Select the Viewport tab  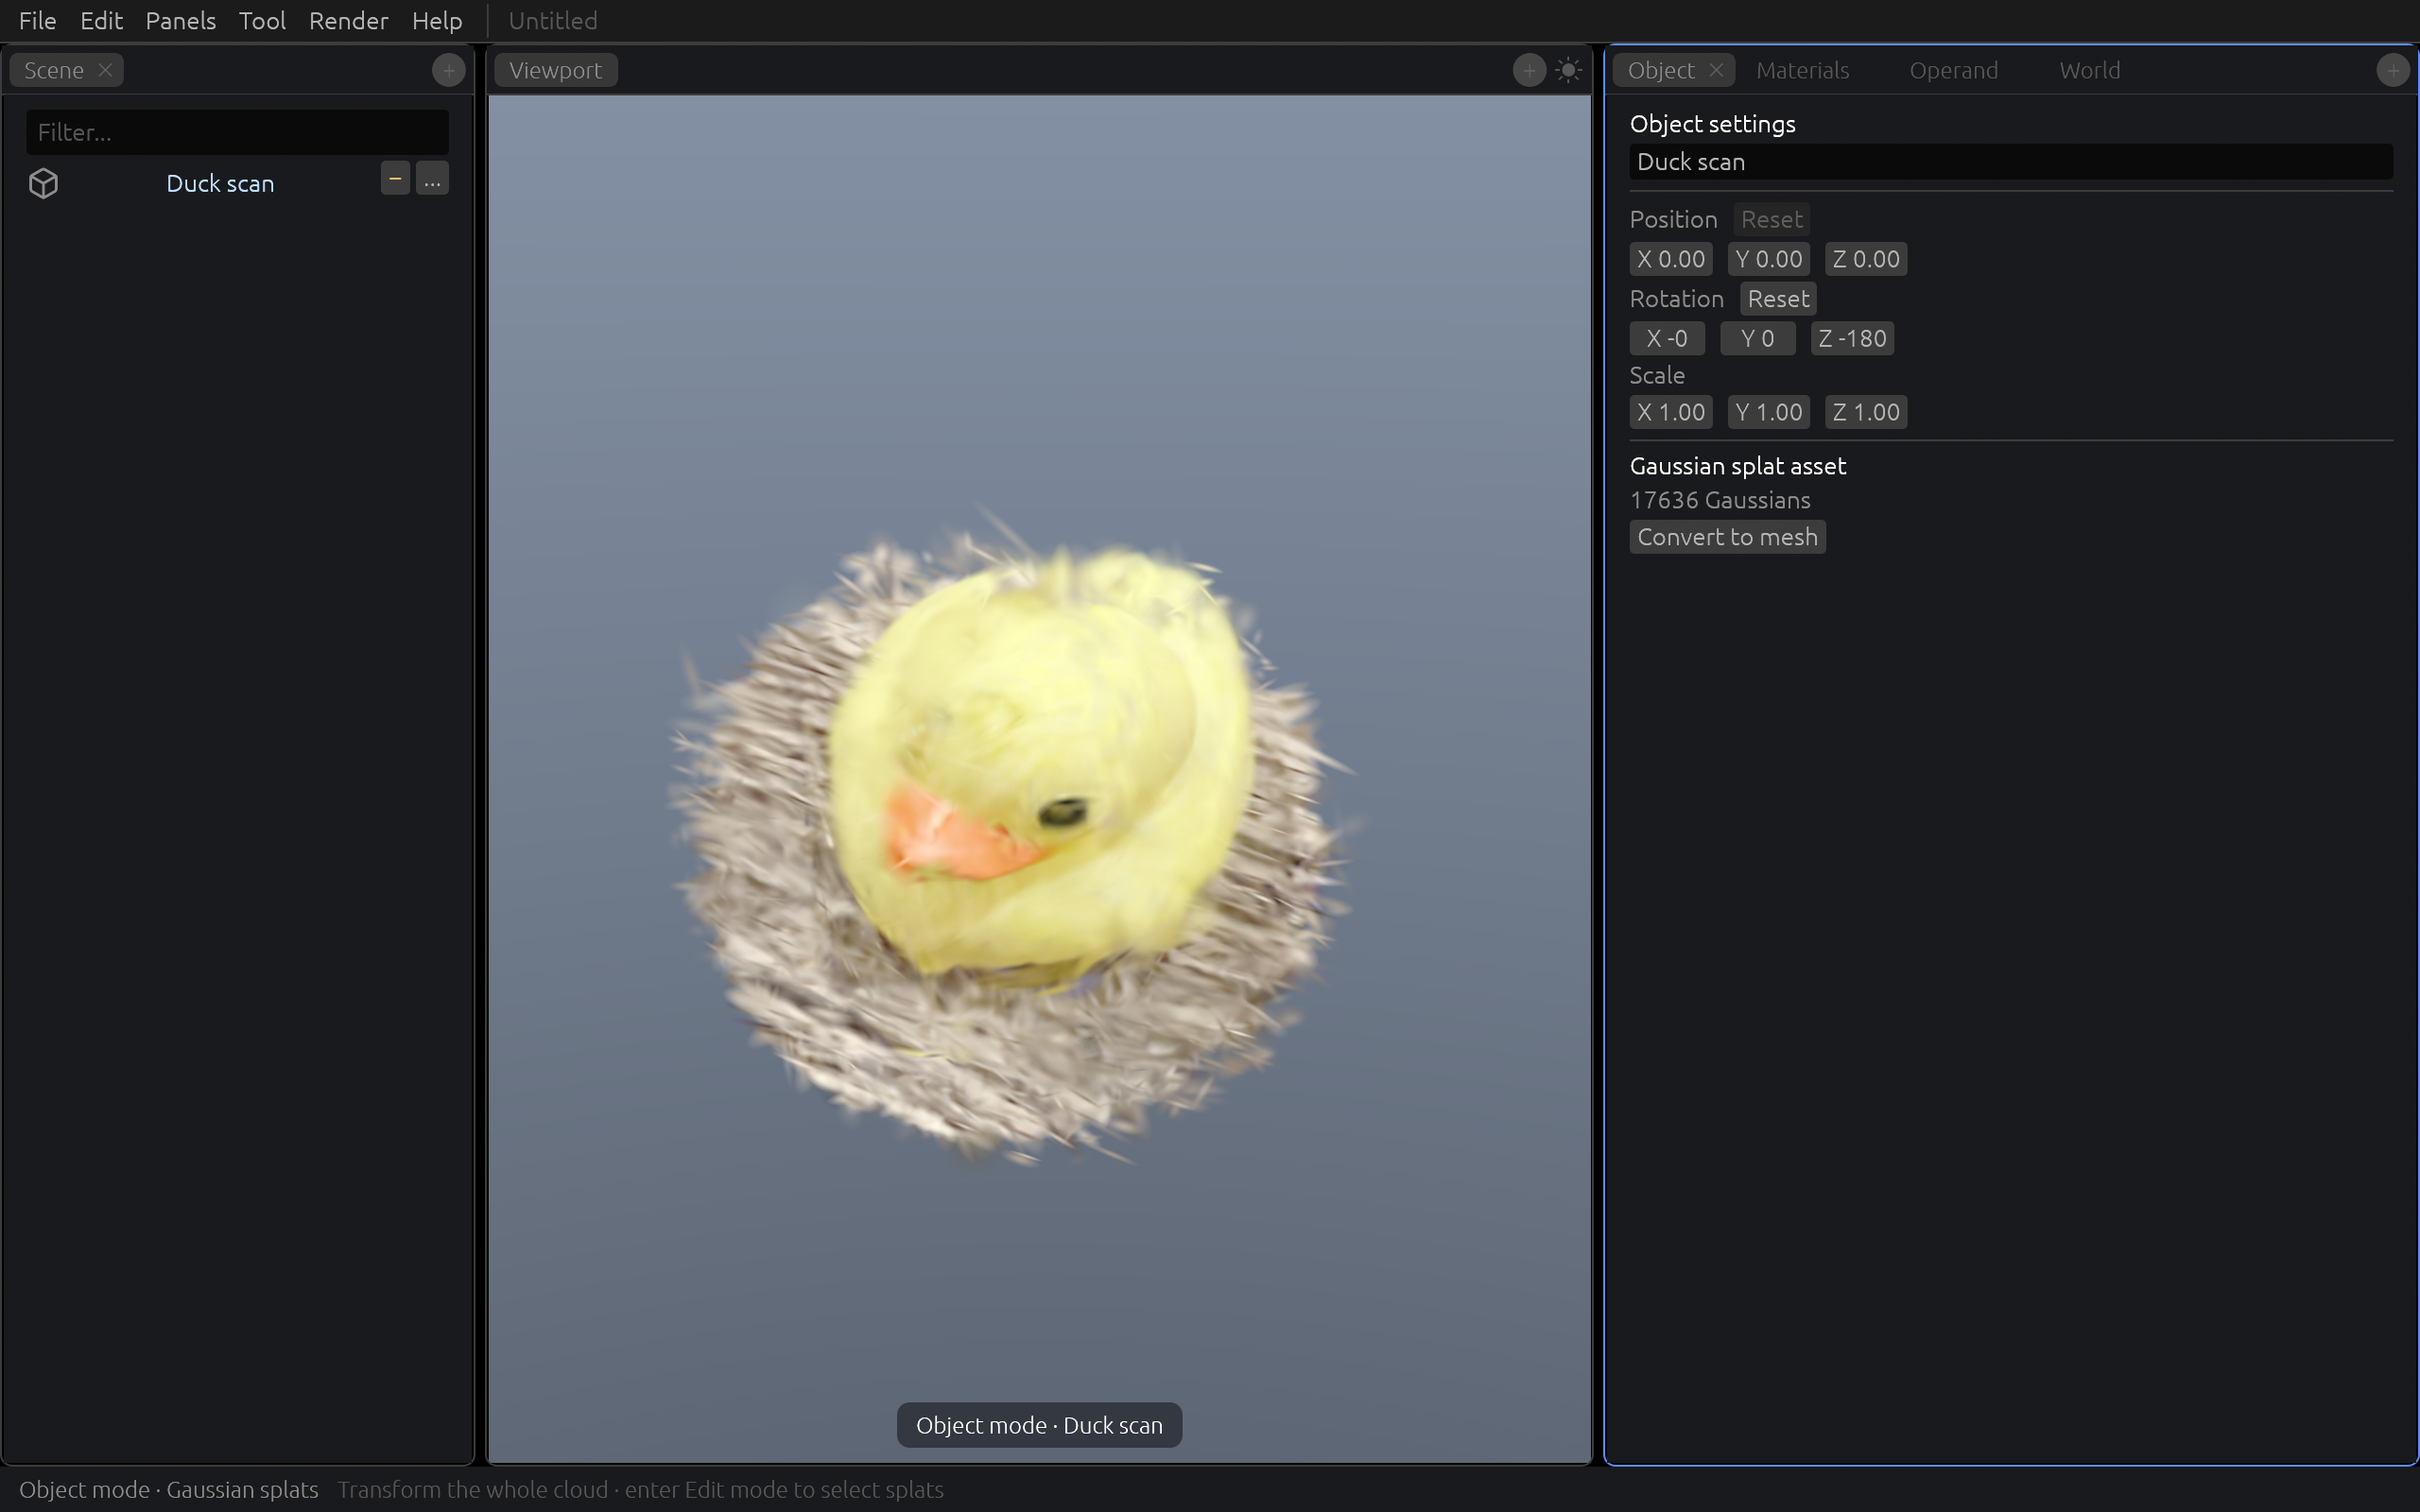[x=556, y=70]
